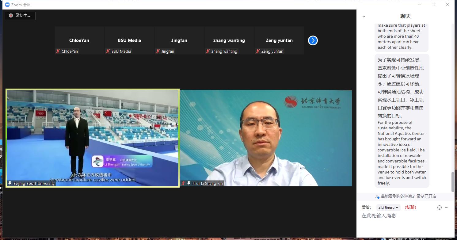Image resolution: width=457 pixels, height=240 pixels.
Task: Click the Zoom logo in title bar
Action: (x=7, y=5)
